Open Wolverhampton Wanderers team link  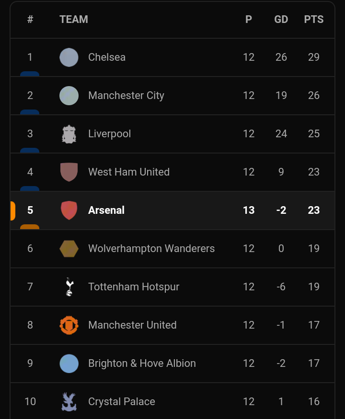click(151, 249)
